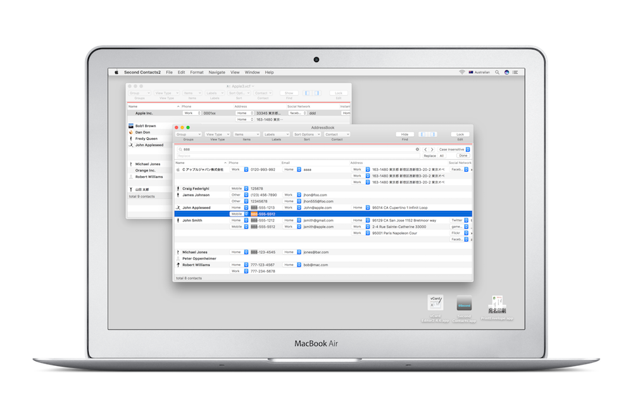Viewport: 633px width, 416px height.
Task: Toggle right pane segment in Apple3.vcf toolbar
Action: pos(316,93)
